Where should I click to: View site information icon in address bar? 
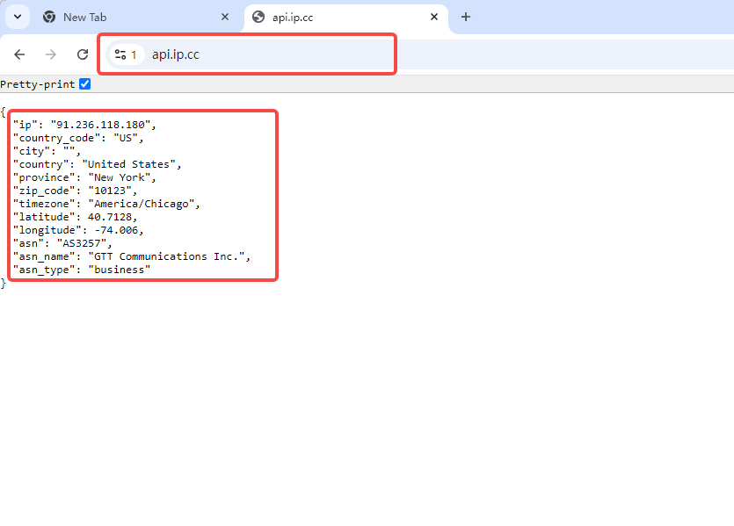121,54
